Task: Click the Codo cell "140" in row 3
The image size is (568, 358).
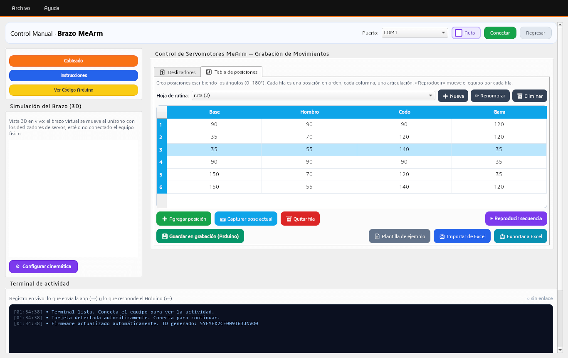Action: (x=404, y=149)
